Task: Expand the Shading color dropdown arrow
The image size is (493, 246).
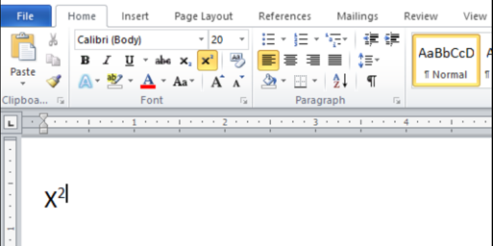Action: (x=283, y=81)
